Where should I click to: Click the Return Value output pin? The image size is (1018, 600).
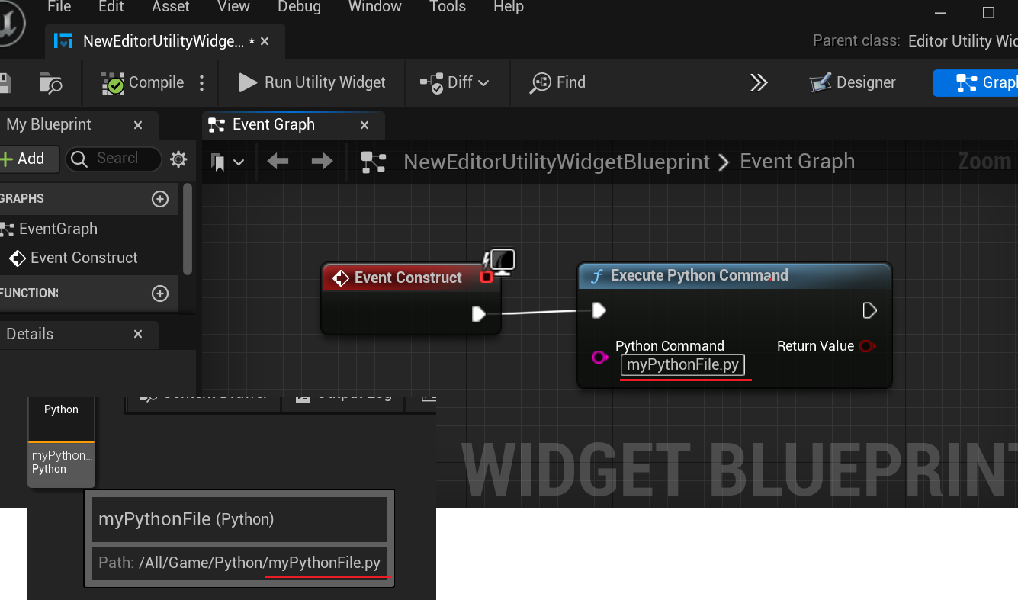pos(867,346)
